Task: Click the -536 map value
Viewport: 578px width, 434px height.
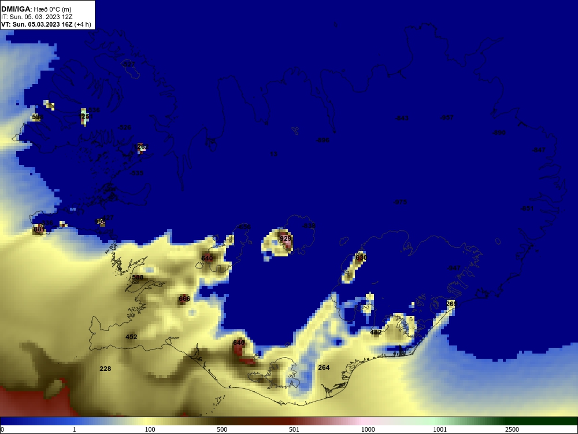Action: [93, 109]
